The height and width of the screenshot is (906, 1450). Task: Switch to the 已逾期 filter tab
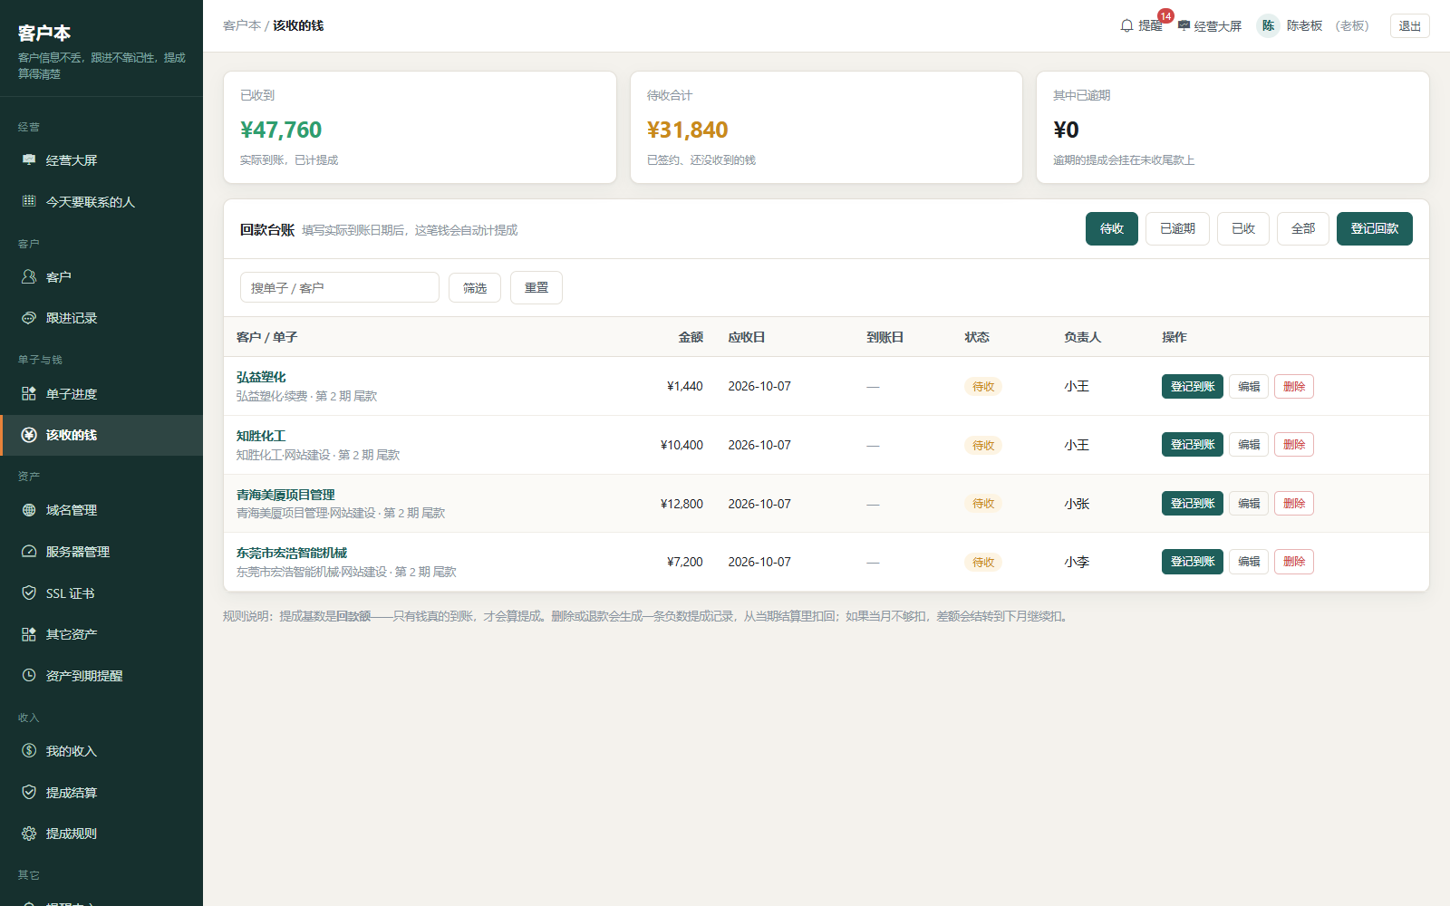pos(1177,228)
